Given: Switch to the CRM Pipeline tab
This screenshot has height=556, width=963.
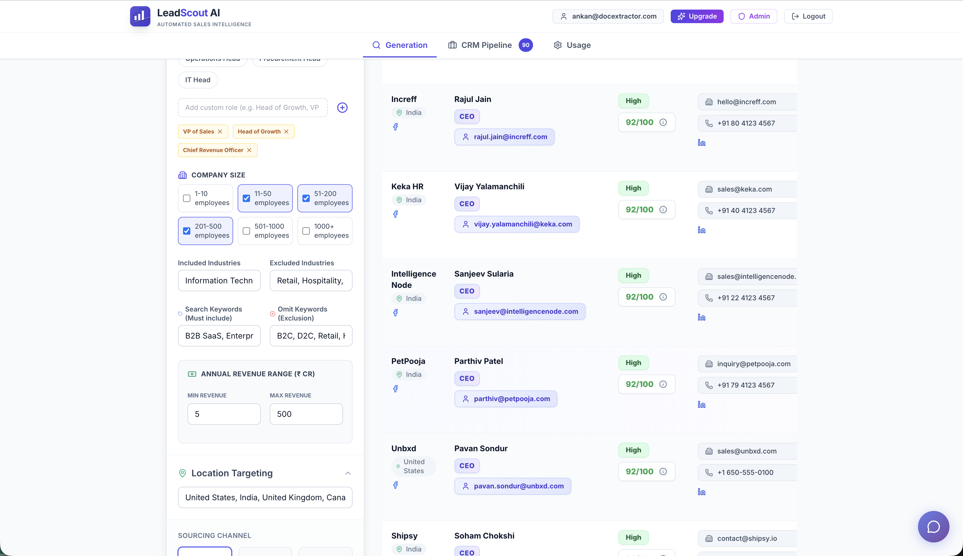Looking at the screenshot, I should point(486,45).
